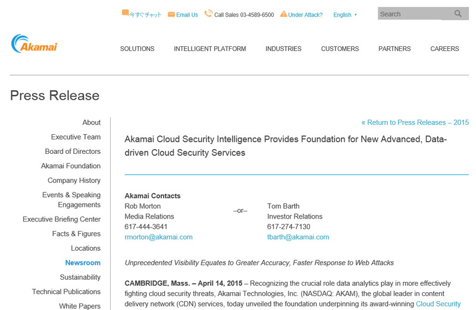The image size is (476, 310).
Task: Open the Careers page
Action: [x=444, y=49]
